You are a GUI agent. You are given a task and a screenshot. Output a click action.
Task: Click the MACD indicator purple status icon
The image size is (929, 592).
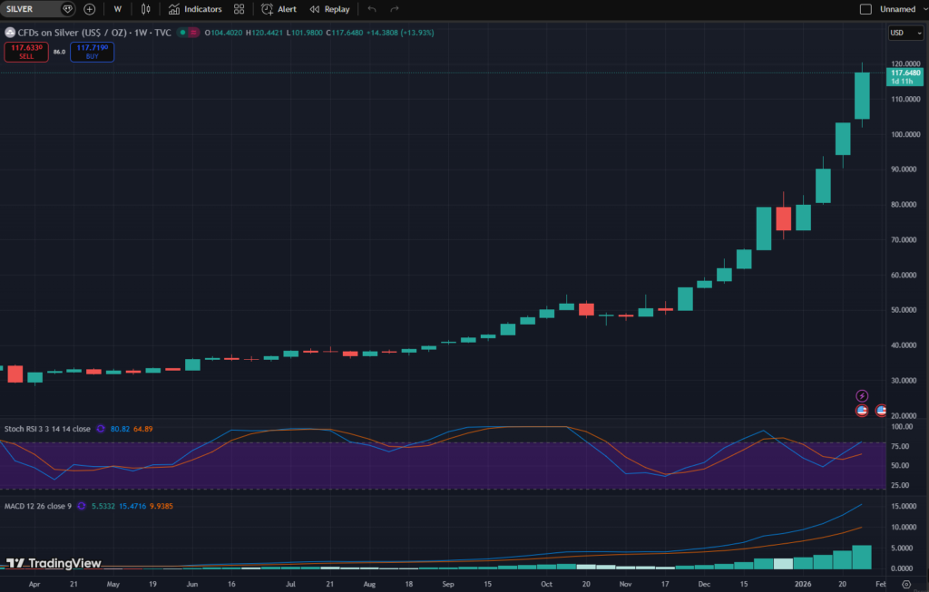click(x=83, y=505)
